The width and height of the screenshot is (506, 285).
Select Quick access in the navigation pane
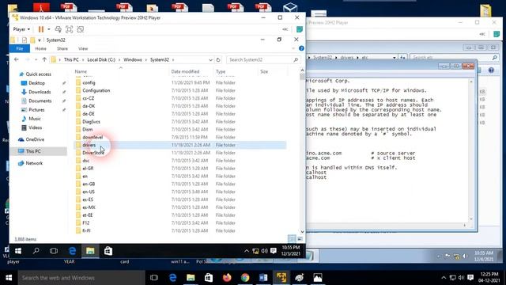(38, 74)
